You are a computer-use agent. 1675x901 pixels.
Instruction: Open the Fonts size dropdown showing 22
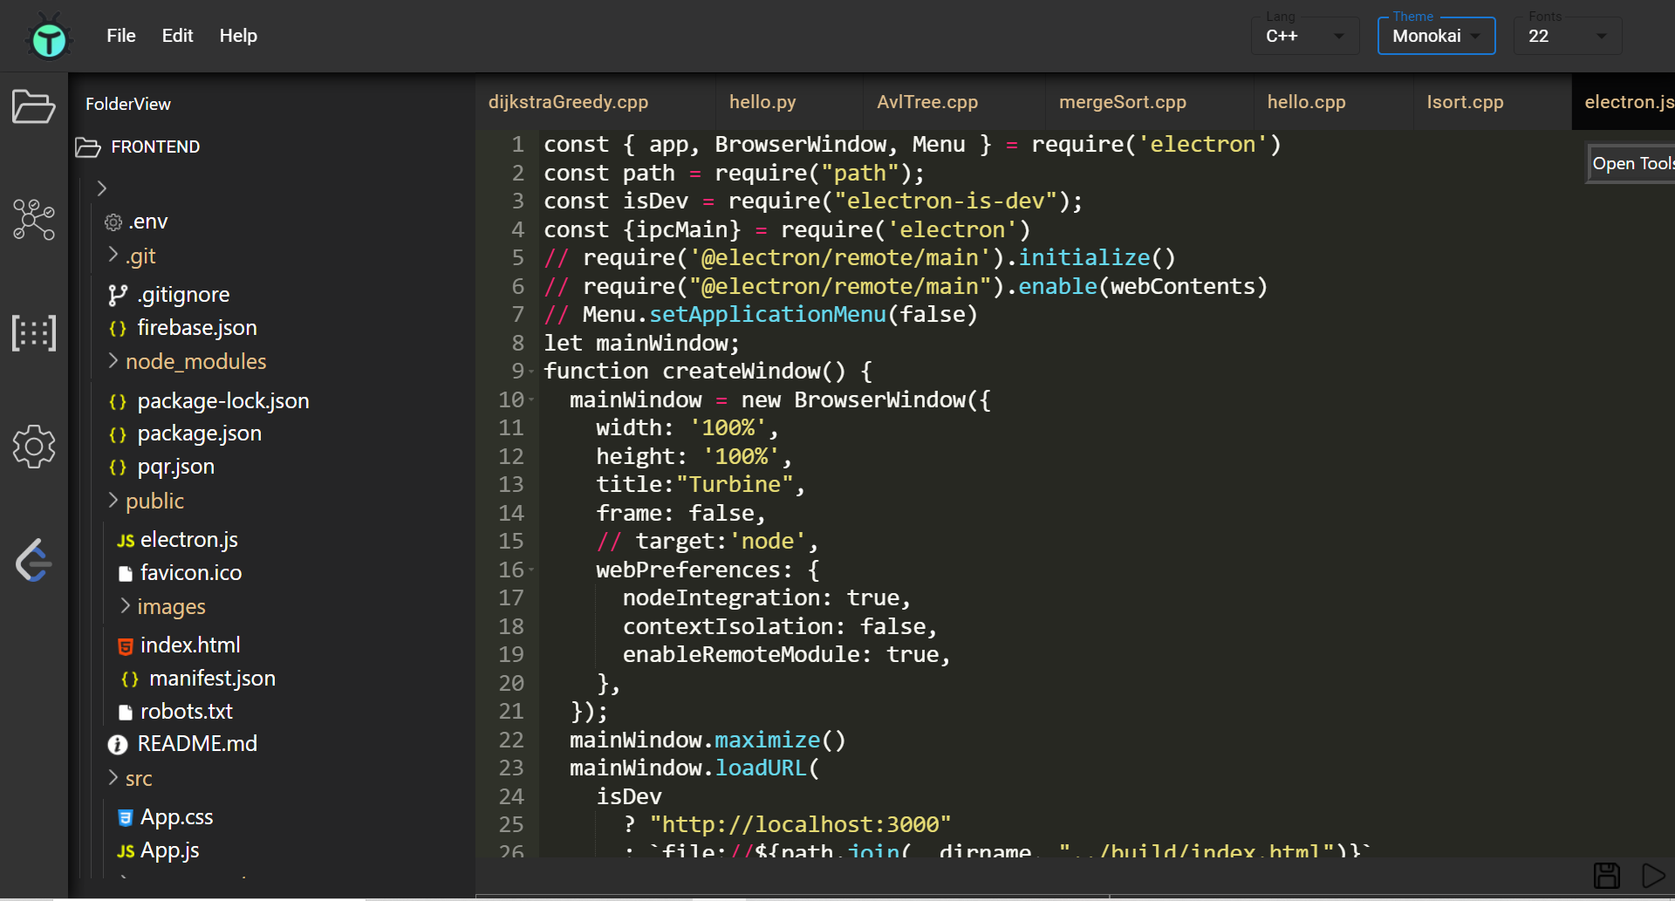[x=1568, y=36]
